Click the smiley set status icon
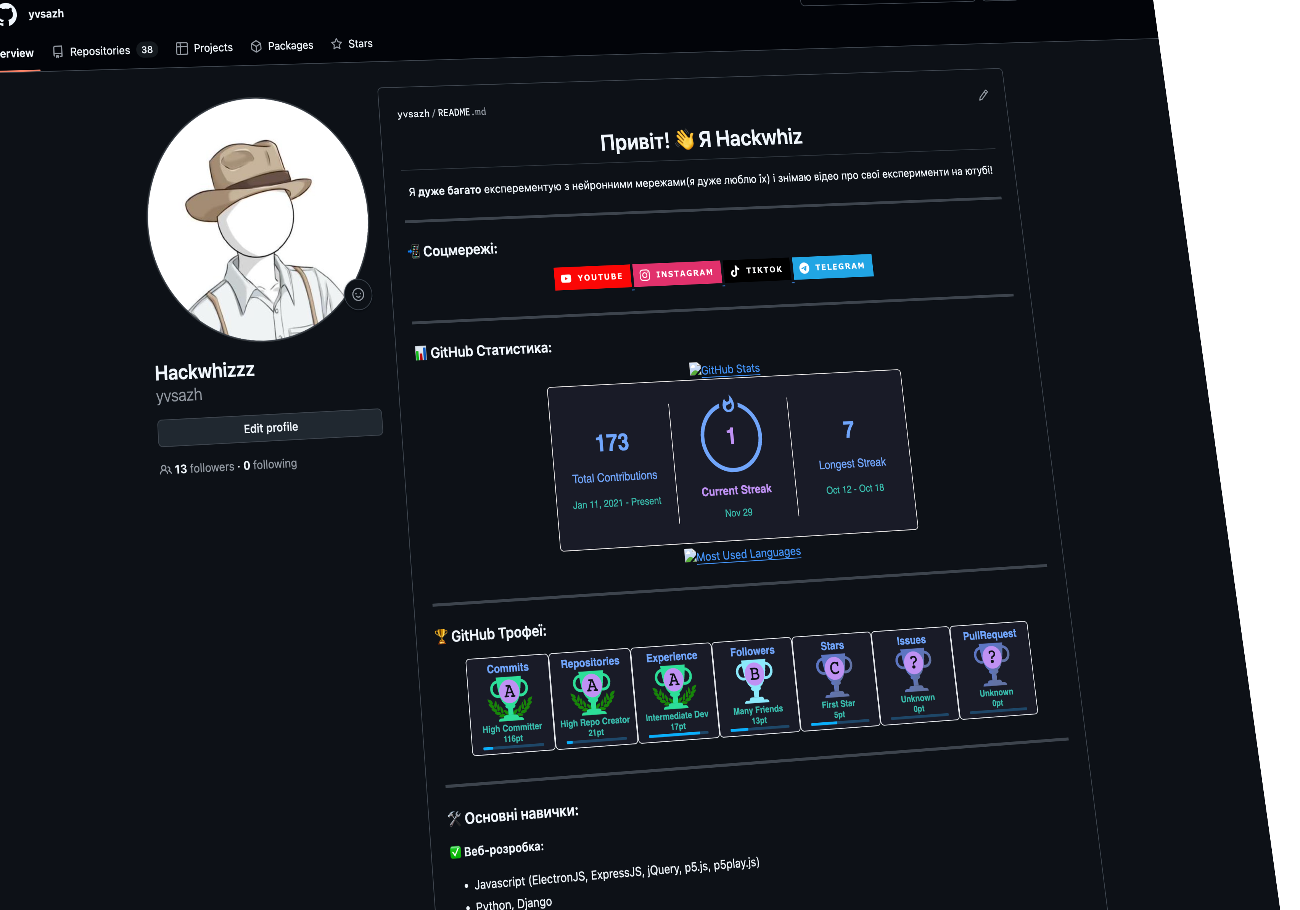 358,294
